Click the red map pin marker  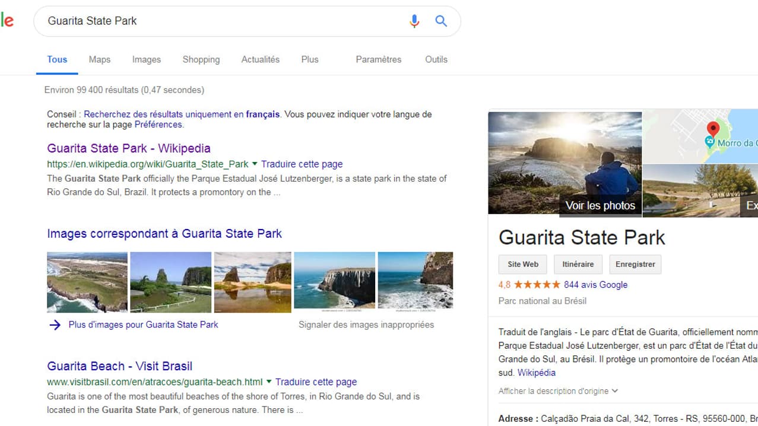point(712,129)
